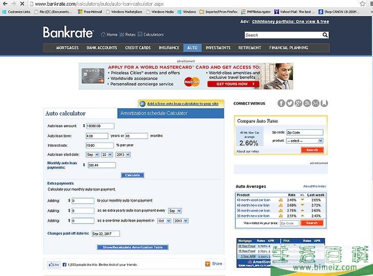Click Search button in Auto Averages
This screenshot has height=276, width=373.
[x=312, y=223]
